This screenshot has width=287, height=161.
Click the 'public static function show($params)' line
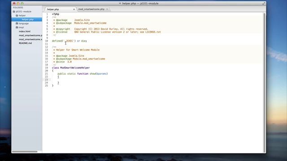click(83, 74)
